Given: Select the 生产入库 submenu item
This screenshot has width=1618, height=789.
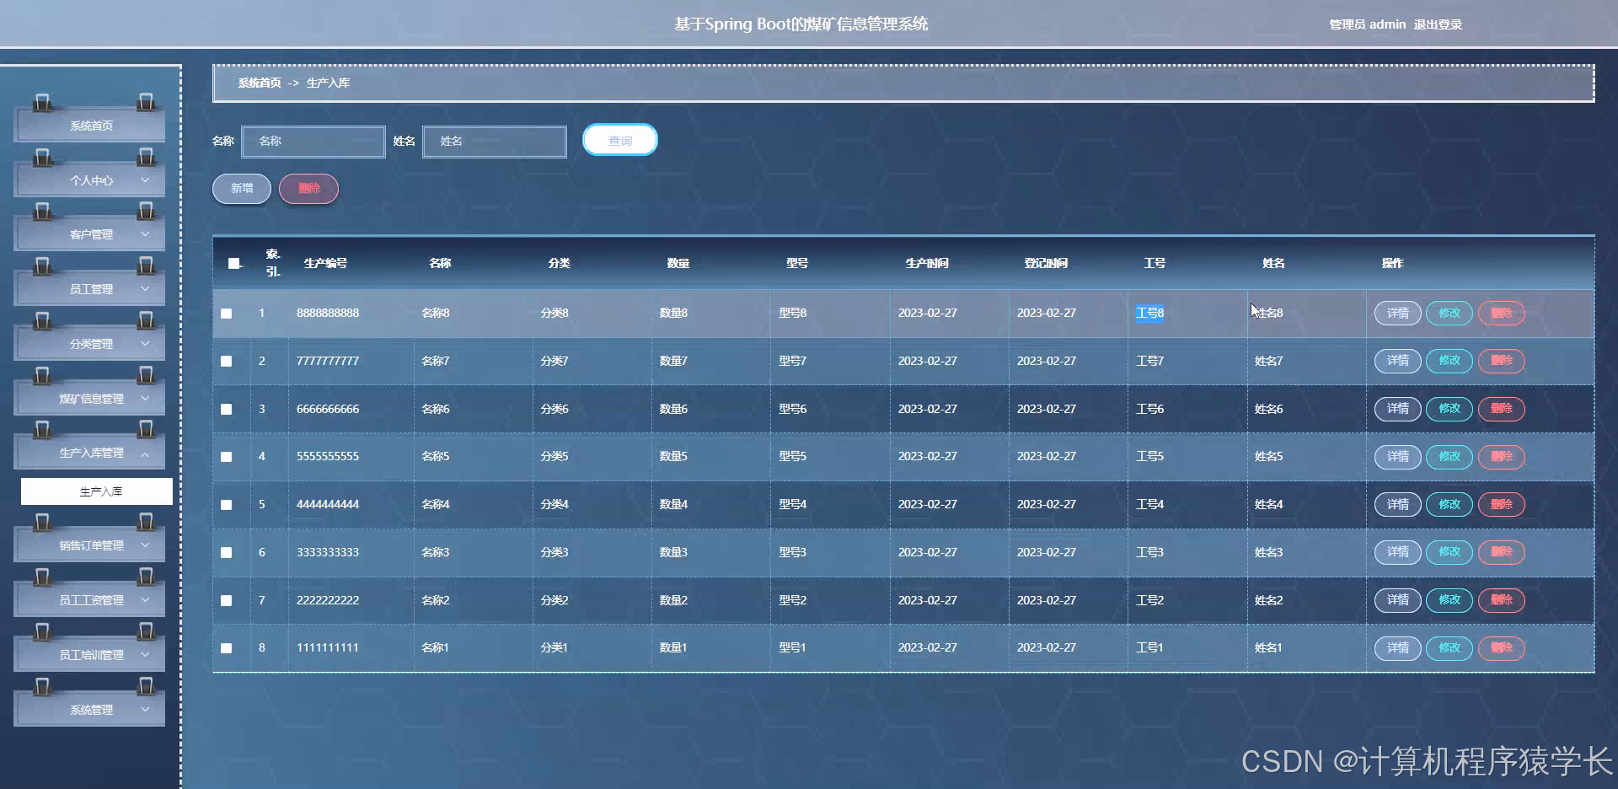Looking at the screenshot, I should click(97, 491).
